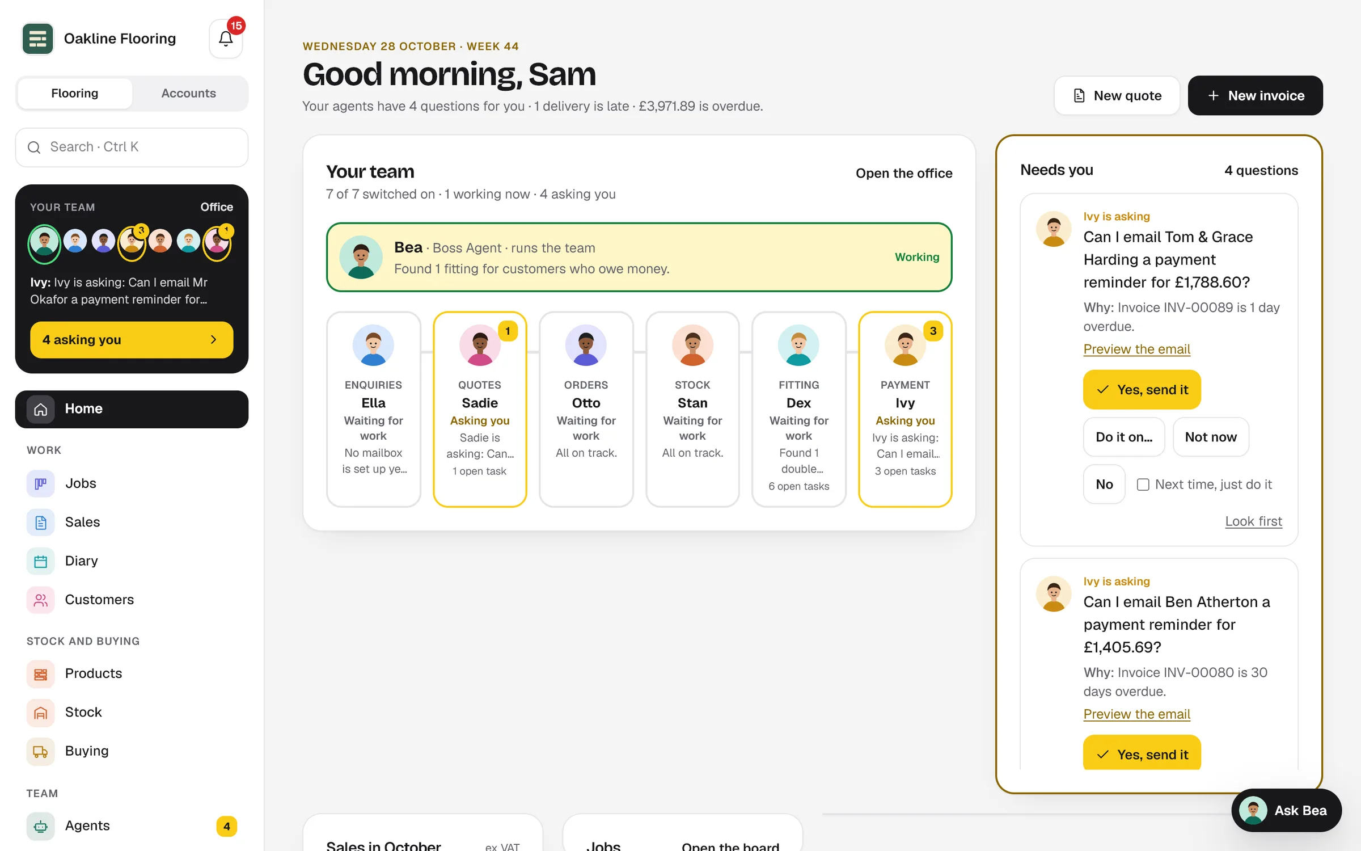Screen dimensions: 1361x851
Task: Open Jobs from the sidebar
Action: 132,483
